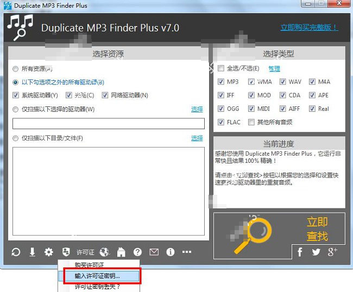Close the Duplicate MP3 Finder window
Viewport: 353px width, 292px height.
click(x=339, y=3)
